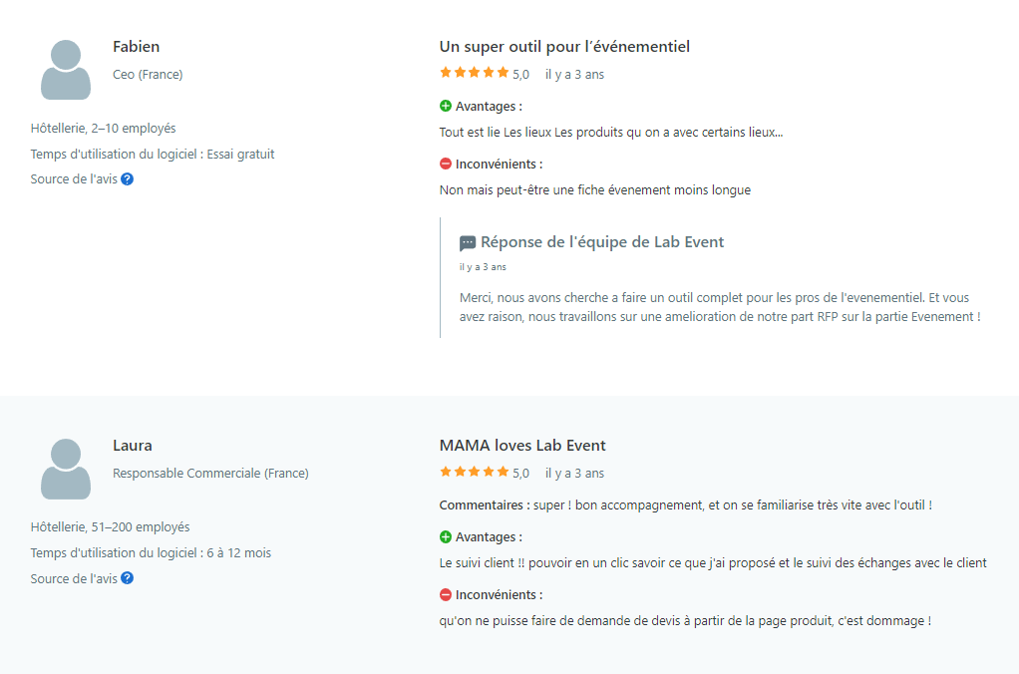The height and width of the screenshot is (674, 1019).
Task: Click the red minus icon in Laura's Inconvénients
Action: pos(445,594)
